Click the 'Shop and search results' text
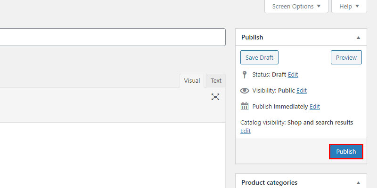Viewport: 377px width, 188px height. click(x=320, y=123)
